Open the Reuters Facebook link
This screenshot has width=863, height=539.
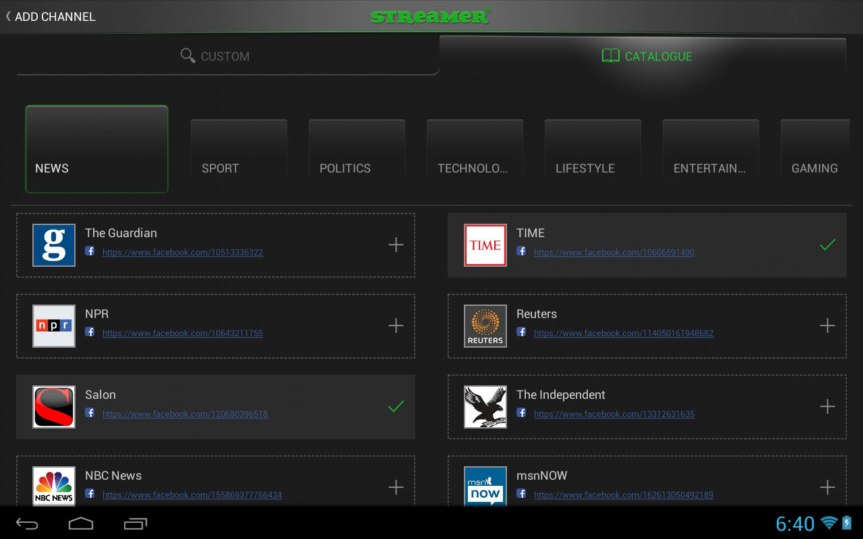point(624,334)
